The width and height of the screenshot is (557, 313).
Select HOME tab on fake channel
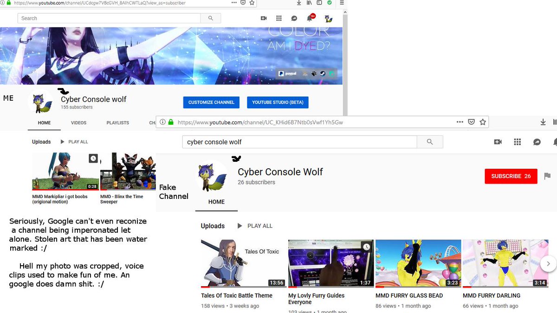[216, 202]
